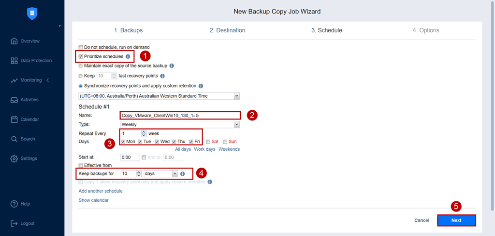
Task: Show info for last recovery points option
Action: click(x=162, y=76)
